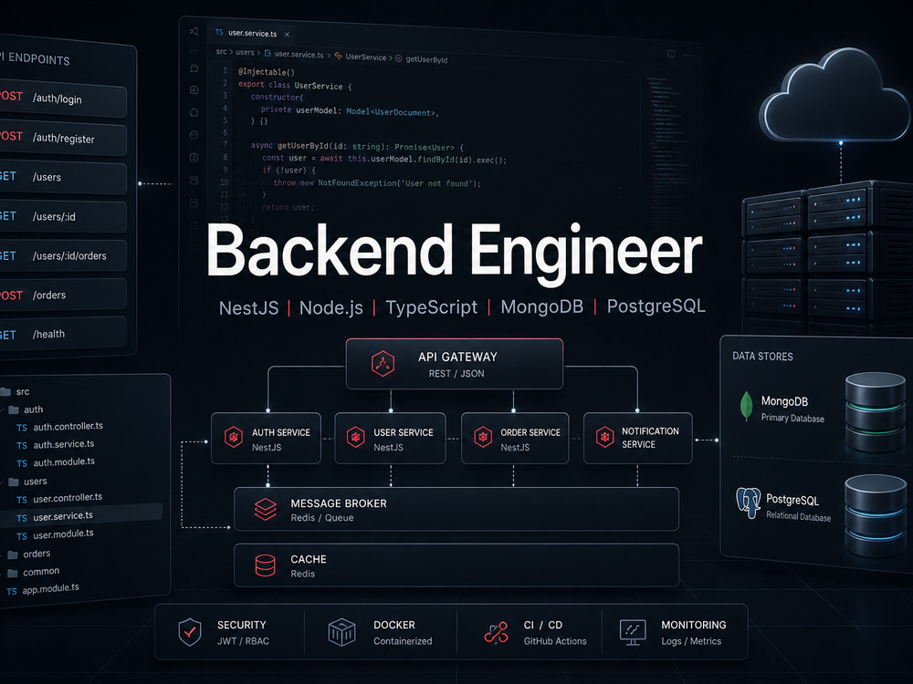913x684 pixels.
Task: Select the POST /auth/register endpoint
Action: [63, 138]
